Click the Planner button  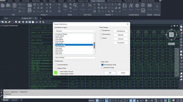pos(121,35)
